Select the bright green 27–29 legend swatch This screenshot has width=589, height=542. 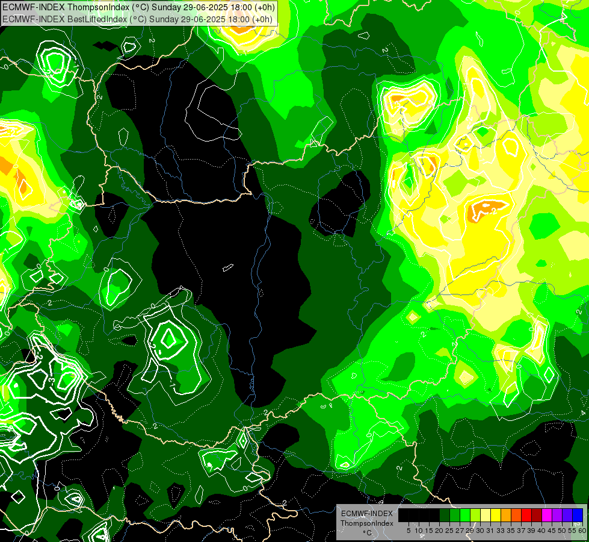click(x=465, y=515)
